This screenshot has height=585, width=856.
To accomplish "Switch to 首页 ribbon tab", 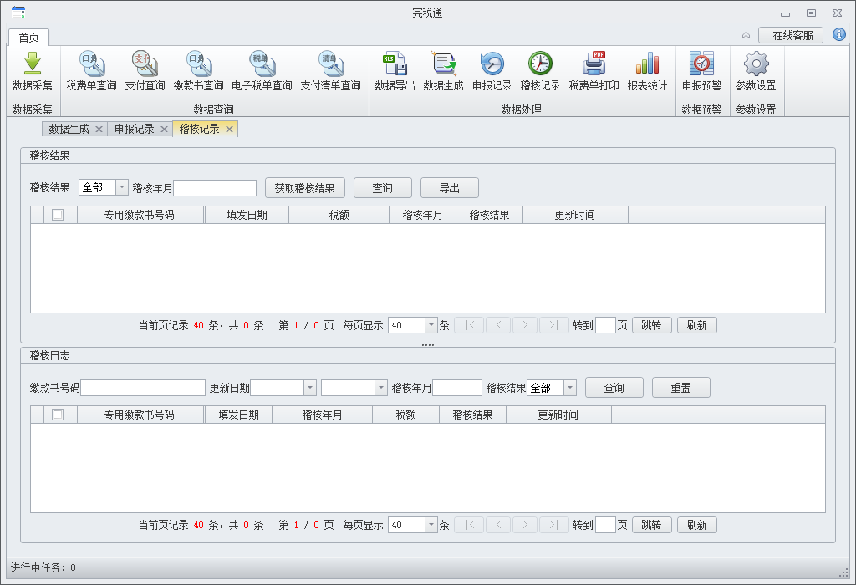I will 29,37.
